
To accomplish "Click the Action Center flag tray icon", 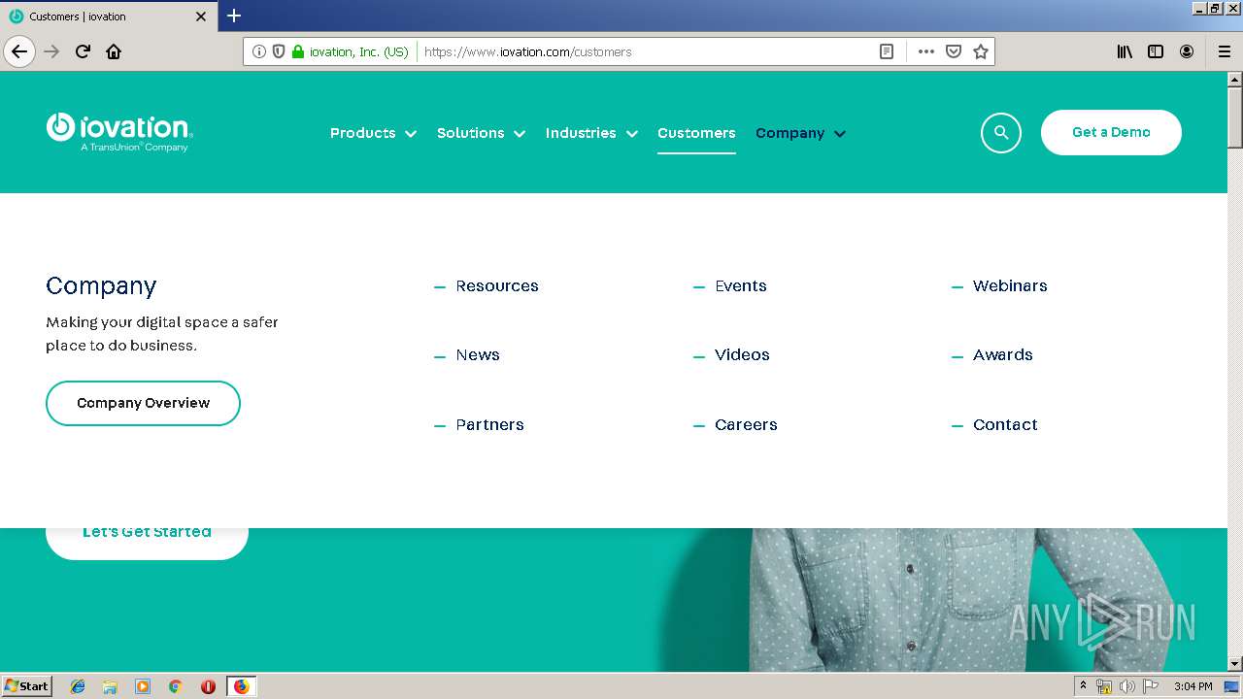I will click(x=1151, y=686).
